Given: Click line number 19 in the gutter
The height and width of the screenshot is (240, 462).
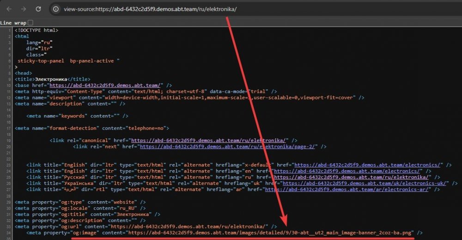Looking at the screenshot, I should point(8,140).
